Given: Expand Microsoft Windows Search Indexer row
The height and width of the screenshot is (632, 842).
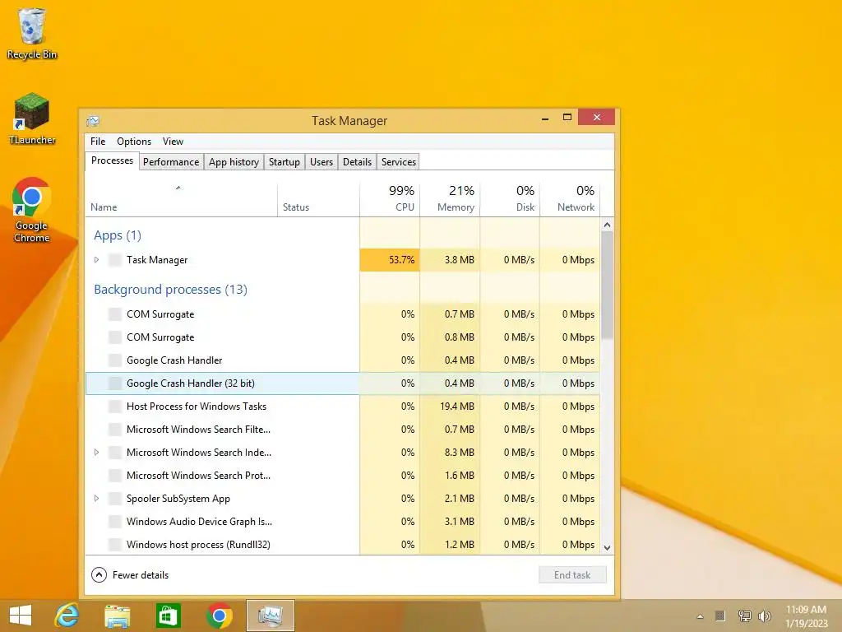Looking at the screenshot, I should pos(97,453).
